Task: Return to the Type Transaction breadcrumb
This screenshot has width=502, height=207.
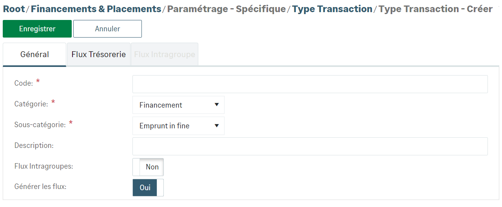Action: pos(332,9)
